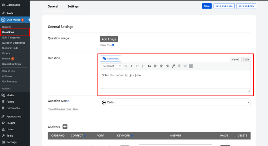Switch to the Settings tab
Screen dimensions: 268x146
[x=73, y=6]
